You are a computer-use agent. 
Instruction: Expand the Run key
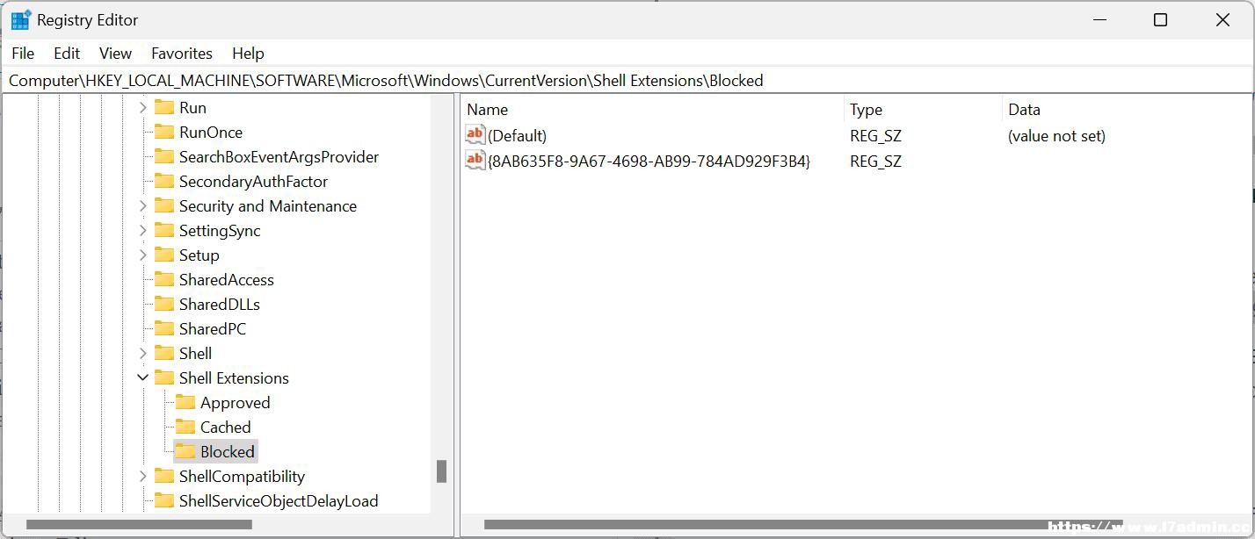tap(143, 107)
